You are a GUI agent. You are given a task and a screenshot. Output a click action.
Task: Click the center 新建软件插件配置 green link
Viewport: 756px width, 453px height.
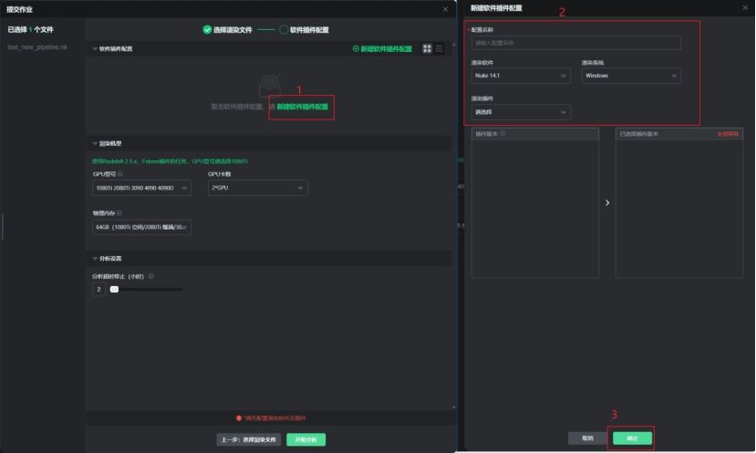302,107
